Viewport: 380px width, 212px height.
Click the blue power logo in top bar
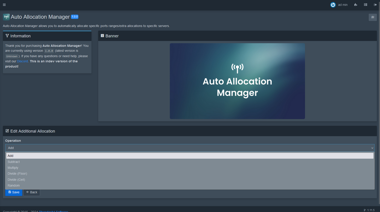[x=333, y=5]
